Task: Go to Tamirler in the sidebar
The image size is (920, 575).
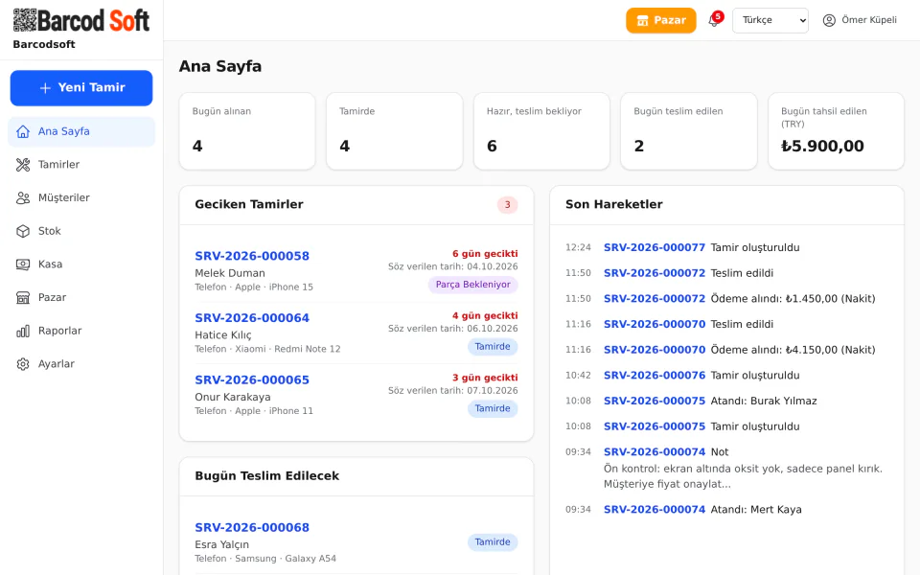Action: [81, 165]
